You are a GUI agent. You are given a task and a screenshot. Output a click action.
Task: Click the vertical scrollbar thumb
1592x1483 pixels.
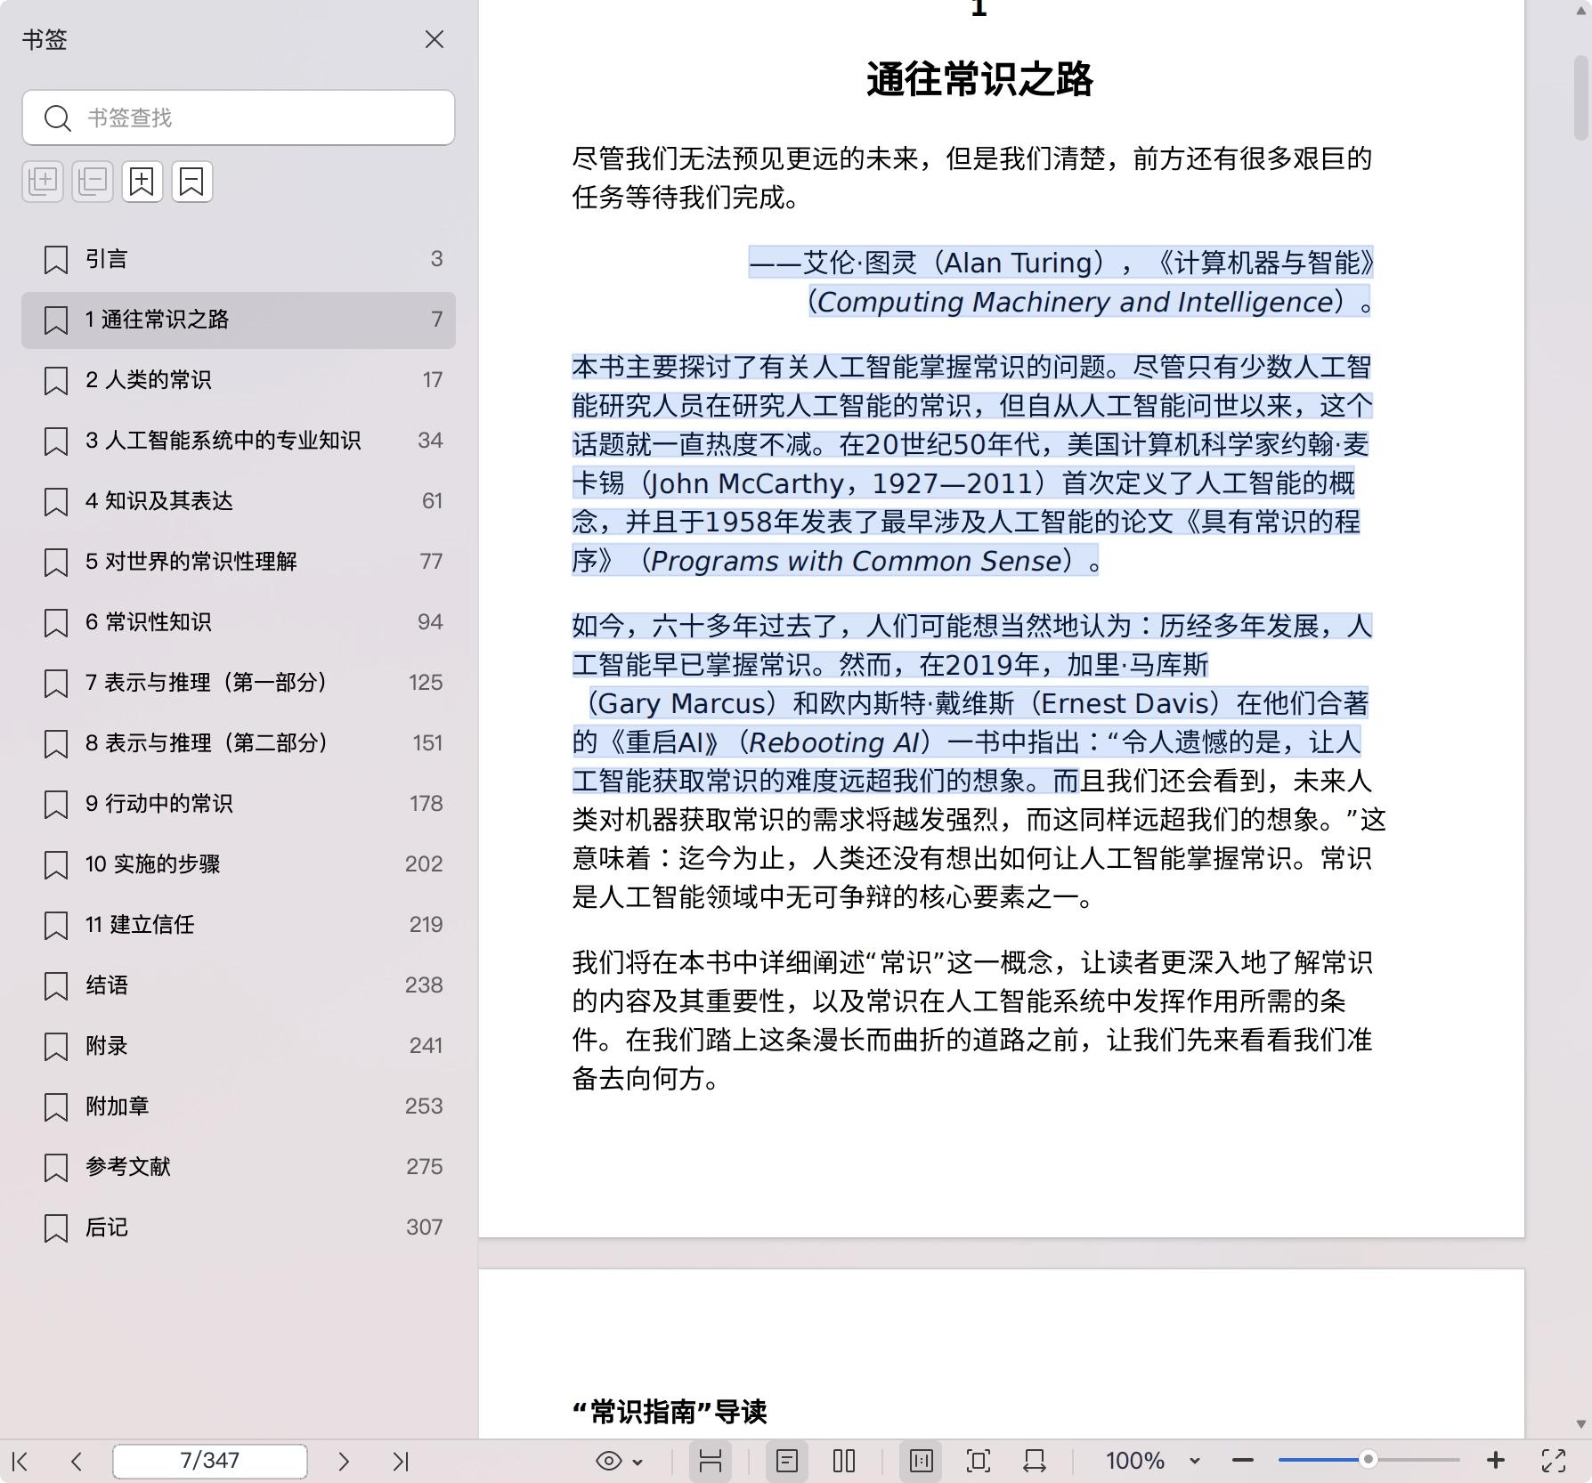coord(1581,96)
